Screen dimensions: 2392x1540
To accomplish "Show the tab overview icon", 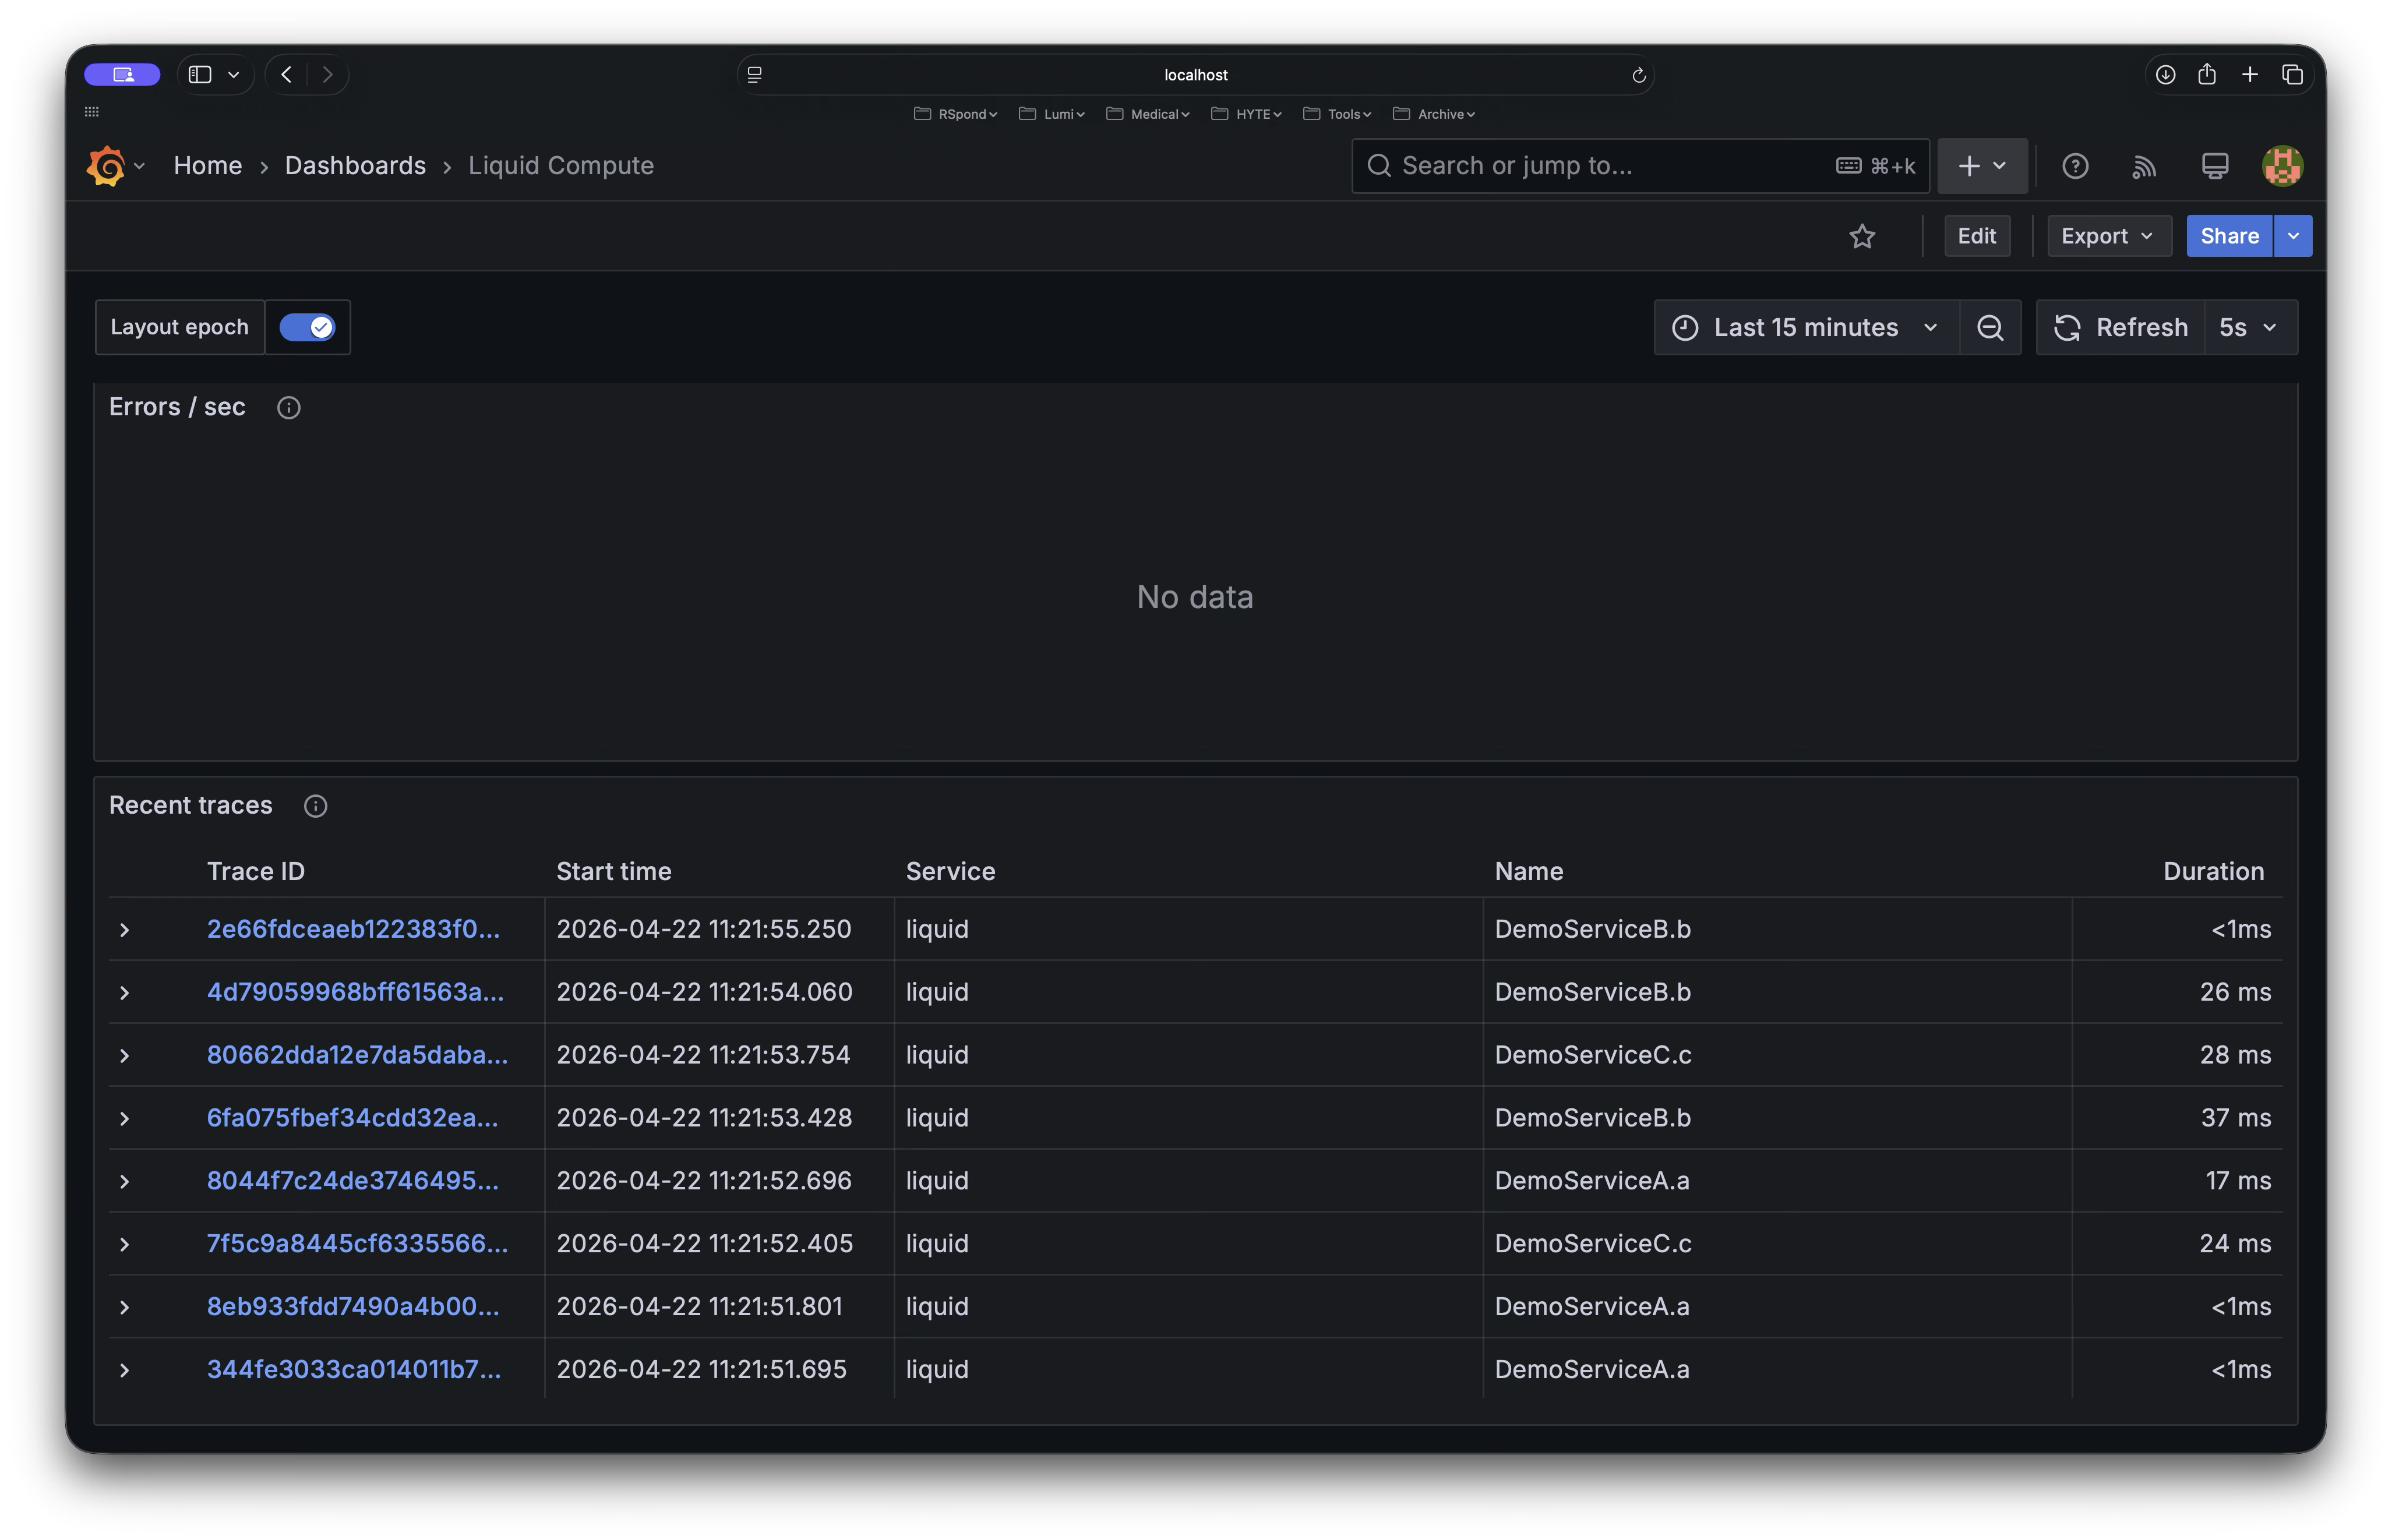I will coord(2292,75).
